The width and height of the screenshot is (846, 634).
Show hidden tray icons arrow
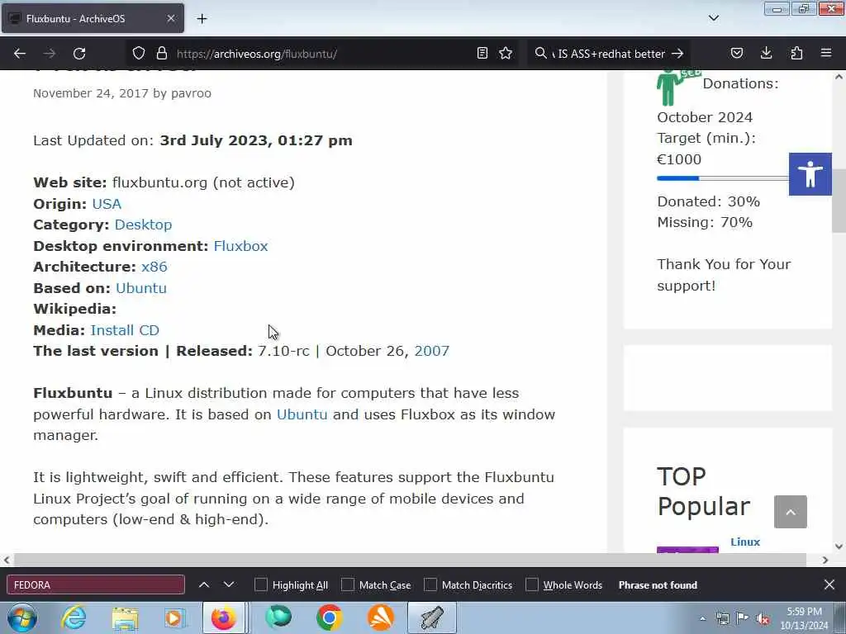[x=702, y=619]
